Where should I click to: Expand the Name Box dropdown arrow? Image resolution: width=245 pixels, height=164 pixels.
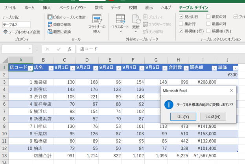tap(29, 49)
